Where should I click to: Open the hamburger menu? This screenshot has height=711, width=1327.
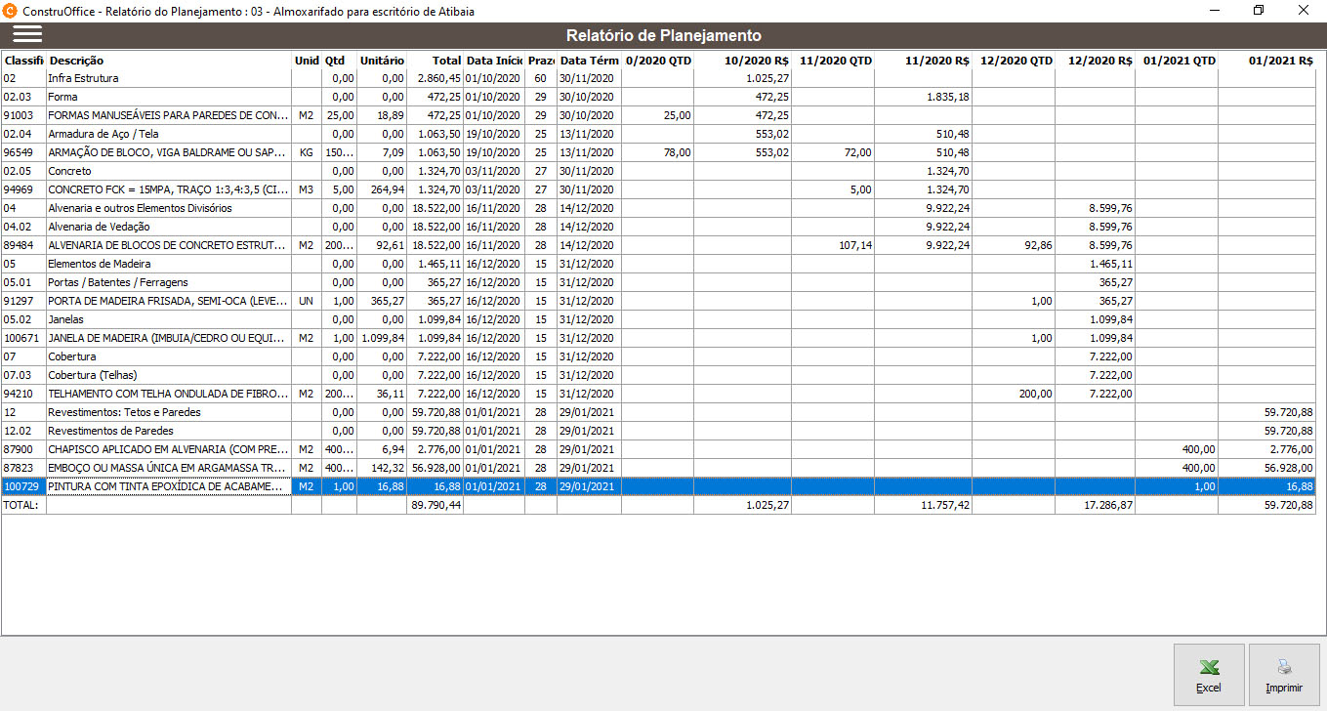(x=27, y=34)
